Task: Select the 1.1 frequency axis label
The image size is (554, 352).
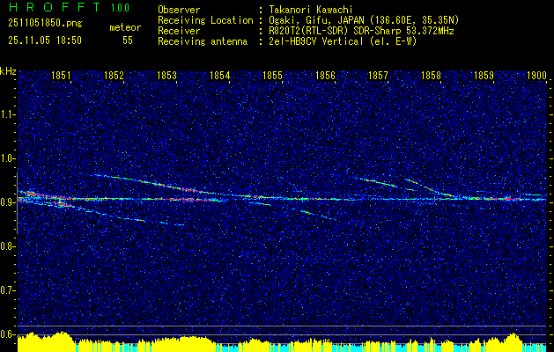Action: [8, 114]
